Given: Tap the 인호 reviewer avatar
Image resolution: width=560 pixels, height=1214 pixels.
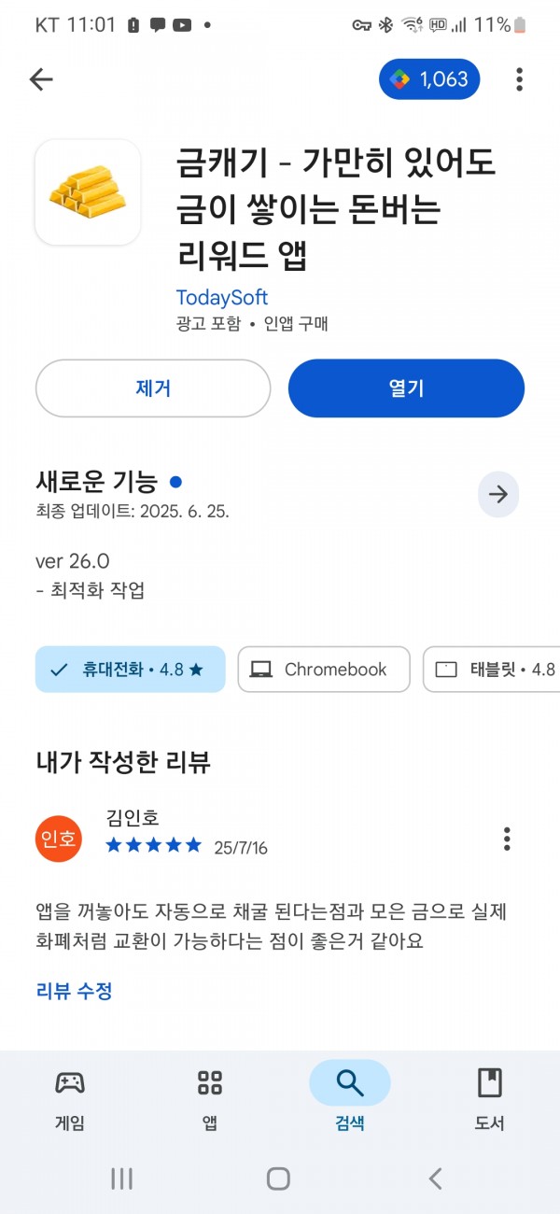Looking at the screenshot, I should [x=59, y=839].
